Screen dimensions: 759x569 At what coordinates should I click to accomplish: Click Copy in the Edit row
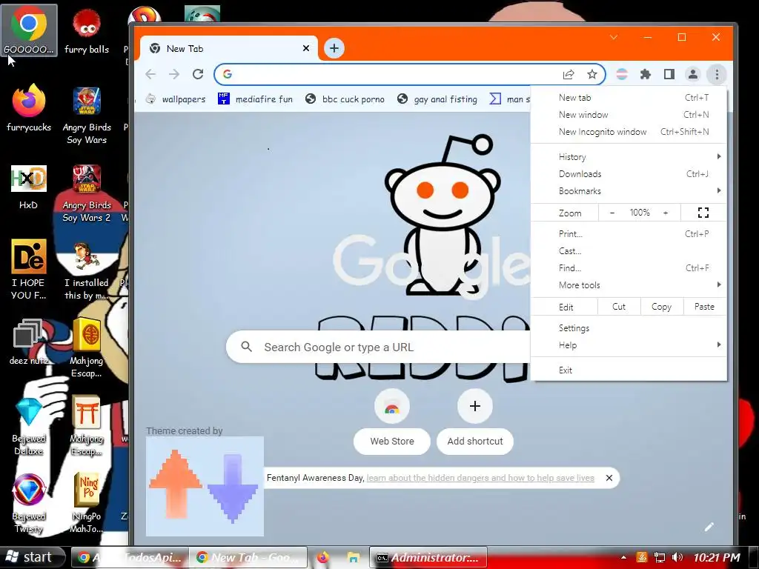pyautogui.click(x=661, y=307)
